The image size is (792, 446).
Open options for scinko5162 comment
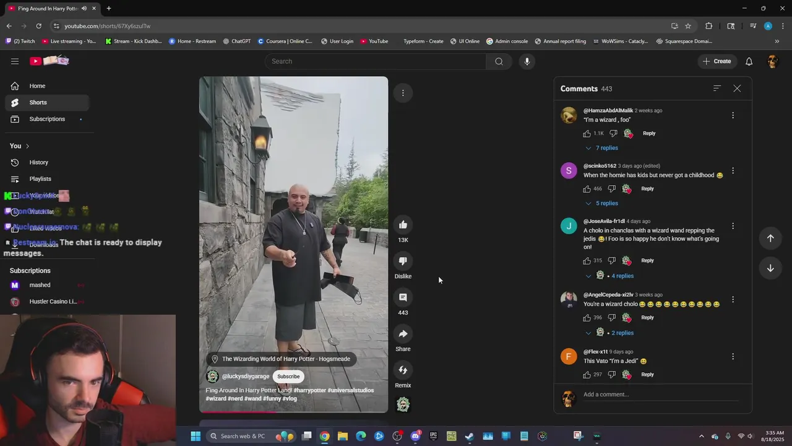pyautogui.click(x=733, y=170)
